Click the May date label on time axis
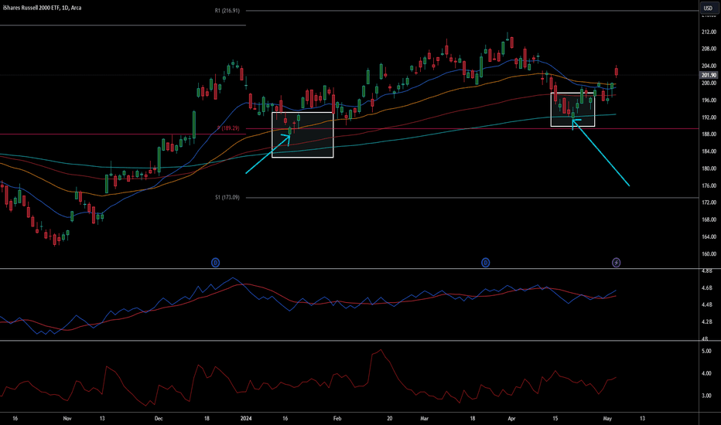Image resolution: width=721 pixels, height=425 pixels. tap(607, 419)
